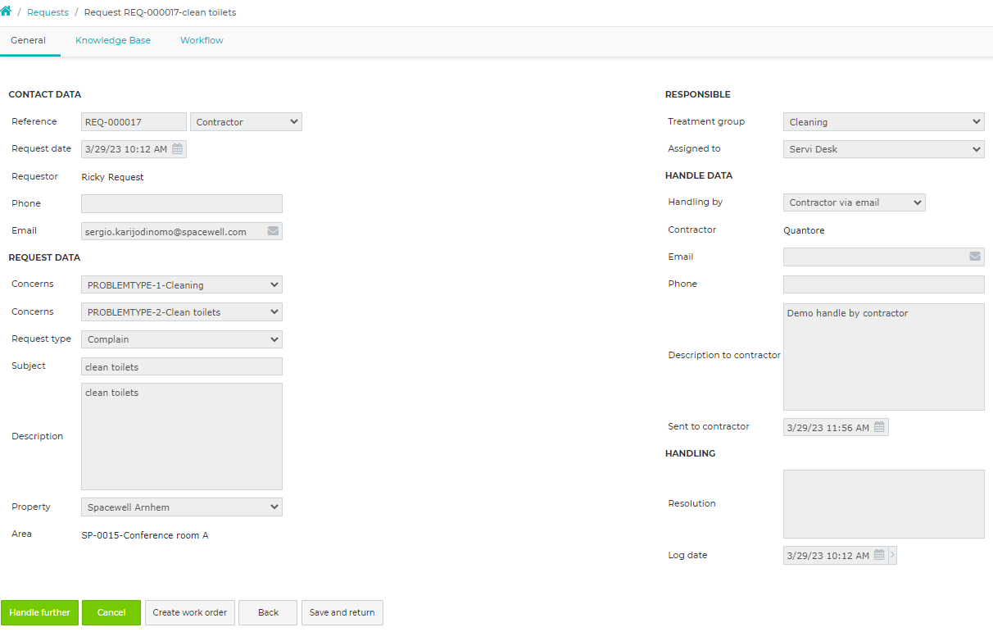Open the Request date calendar picker

177,149
